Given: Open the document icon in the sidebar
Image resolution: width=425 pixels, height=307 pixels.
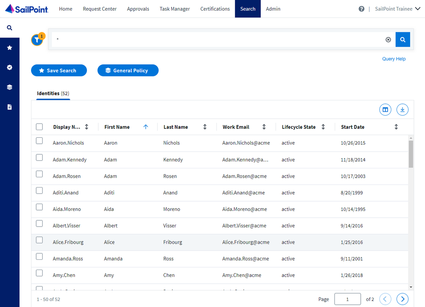Looking at the screenshot, I should pyautogui.click(x=9, y=107).
